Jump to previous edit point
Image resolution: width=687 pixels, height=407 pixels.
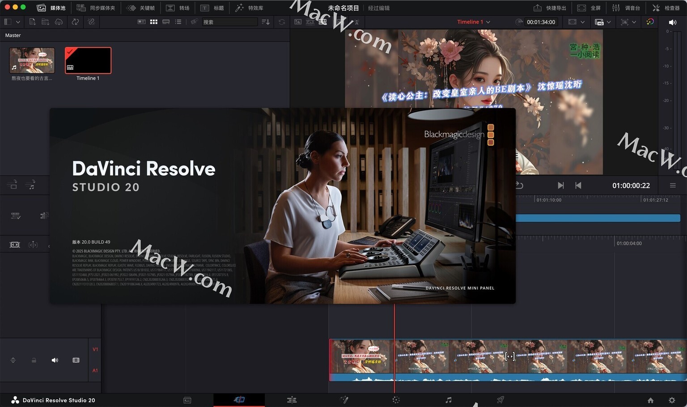pos(578,185)
